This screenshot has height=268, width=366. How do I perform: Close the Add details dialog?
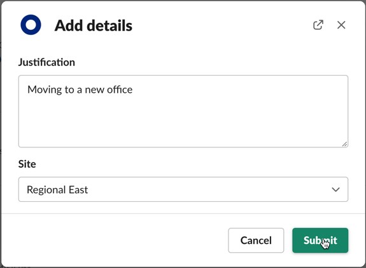point(341,25)
